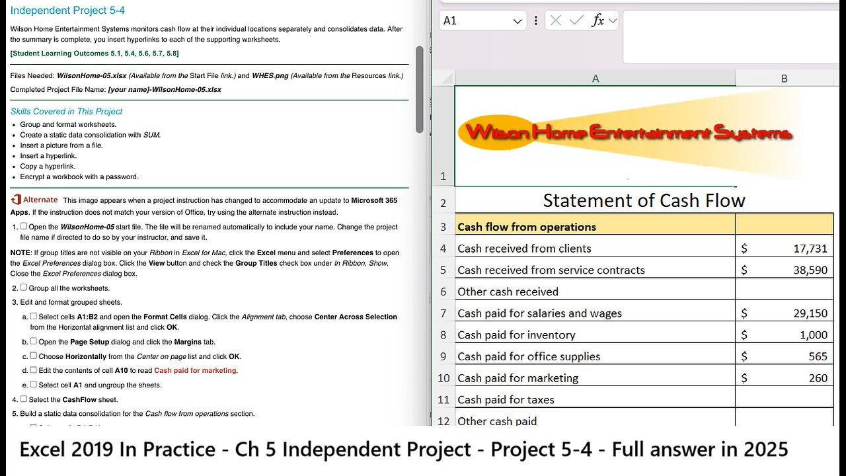Check the box for Choose Horizontally step
Viewport: 846px width, 476px height.
34,356
